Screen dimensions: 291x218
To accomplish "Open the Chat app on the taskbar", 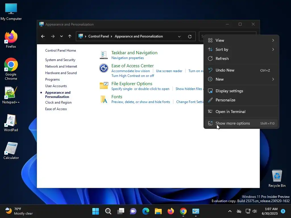I will point(133,211).
